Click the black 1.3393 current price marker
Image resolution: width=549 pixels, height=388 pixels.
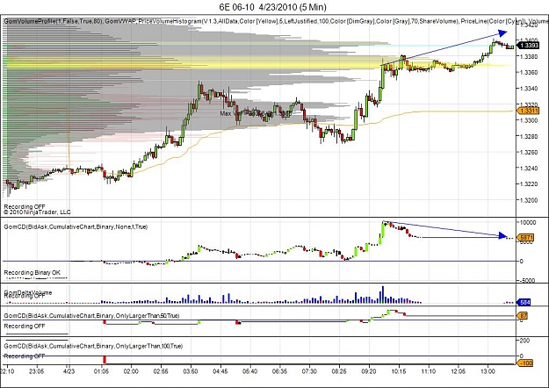(x=528, y=46)
